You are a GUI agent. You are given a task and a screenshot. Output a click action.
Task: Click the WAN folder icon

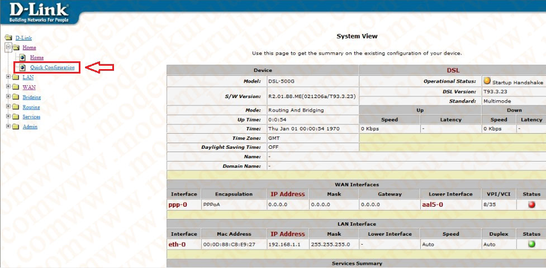15,87
